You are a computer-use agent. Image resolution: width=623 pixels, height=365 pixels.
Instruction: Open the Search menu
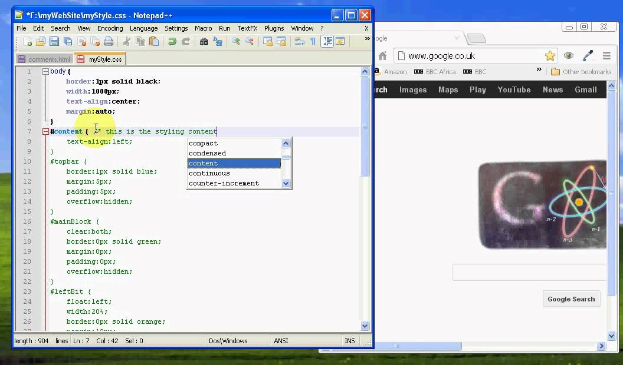coord(60,28)
